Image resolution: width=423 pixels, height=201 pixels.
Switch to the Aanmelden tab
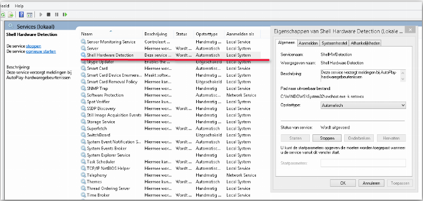308,43
